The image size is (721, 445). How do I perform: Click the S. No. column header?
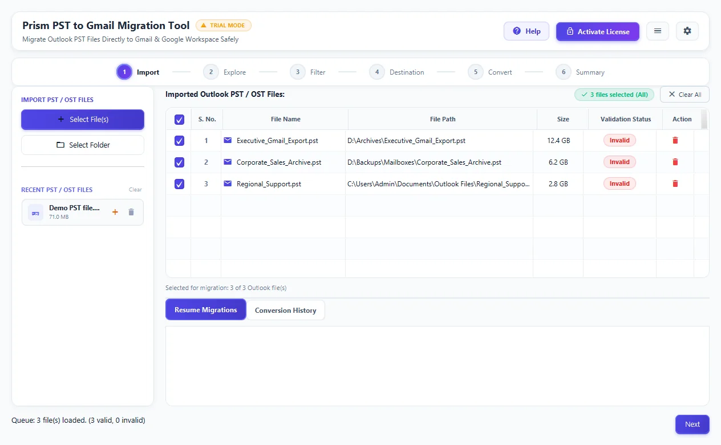click(207, 120)
